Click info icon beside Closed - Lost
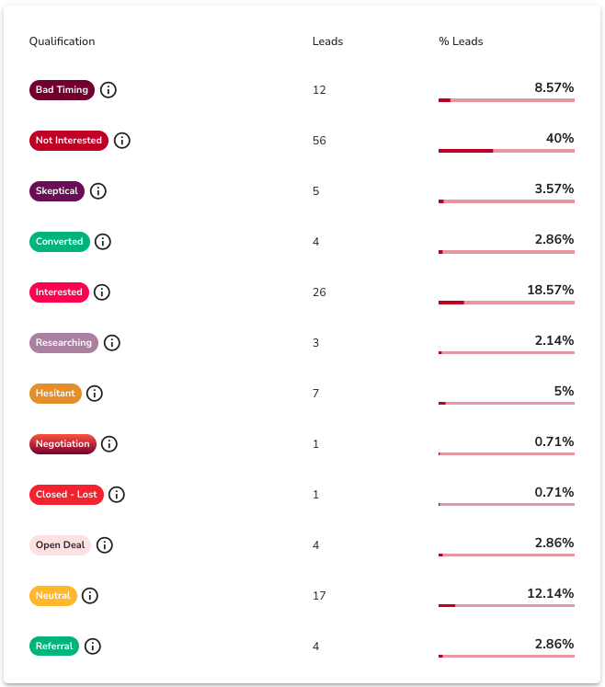605x687 pixels. pos(117,495)
